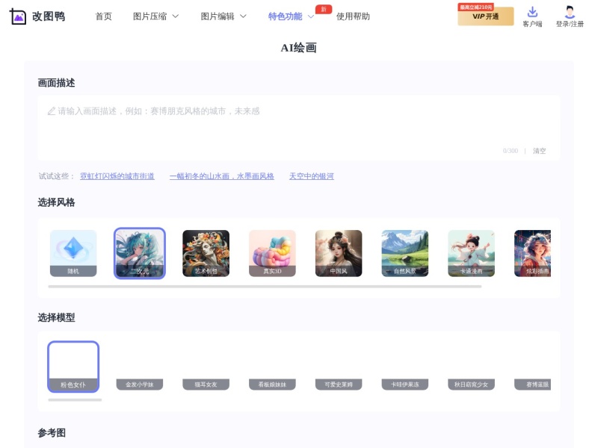The image size is (598, 448).
Task: Expand the 图片压缩 dropdown chevron
Action: pos(176,16)
